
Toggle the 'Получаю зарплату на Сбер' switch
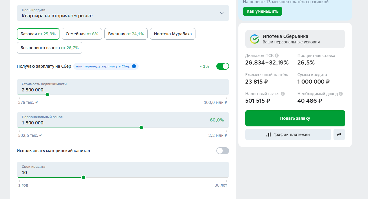click(223, 66)
